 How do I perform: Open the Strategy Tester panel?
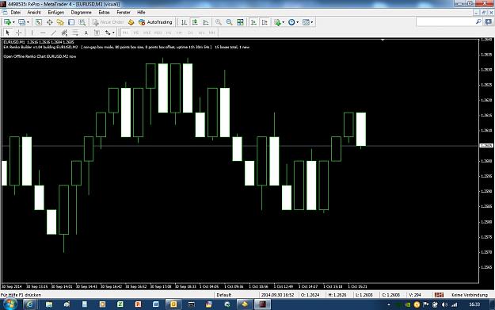tap(82, 22)
